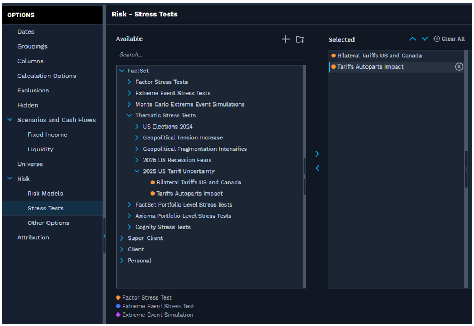Move selected item up with up arrow

(412, 39)
